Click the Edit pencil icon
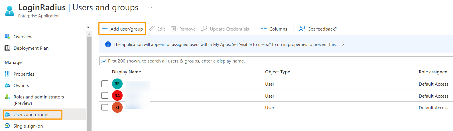The width and height of the screenshot is (453, 131). 152,29
